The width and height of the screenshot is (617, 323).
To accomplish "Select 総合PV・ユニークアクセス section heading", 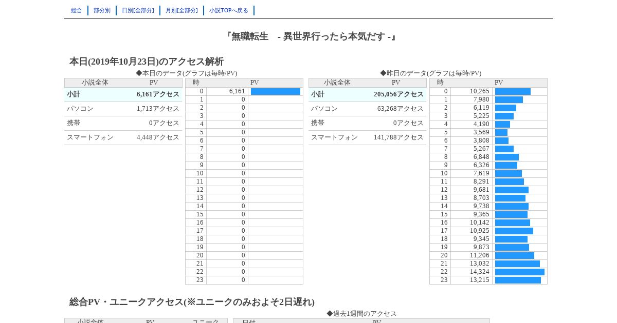I will click(x=192, y=302).
